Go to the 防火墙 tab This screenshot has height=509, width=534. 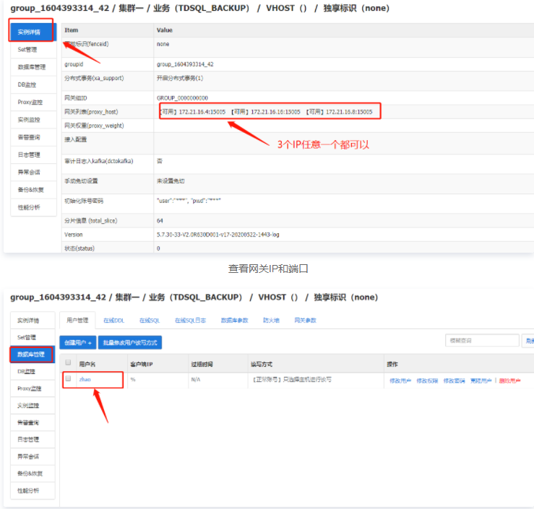tap(271, 320)
